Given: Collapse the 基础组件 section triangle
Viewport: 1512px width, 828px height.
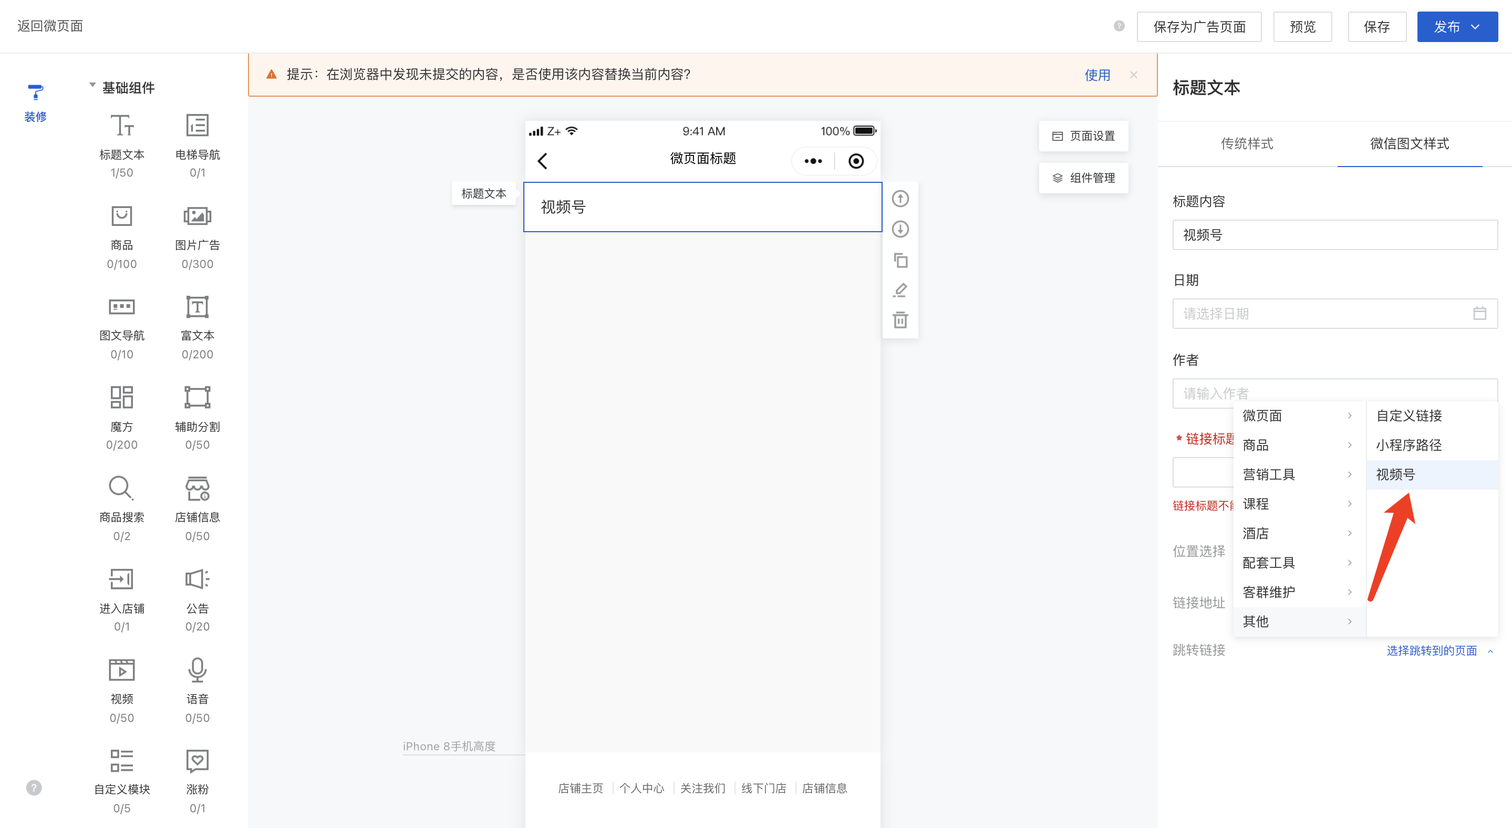Looking at the screenshot, I should click(x=92, y=86).
